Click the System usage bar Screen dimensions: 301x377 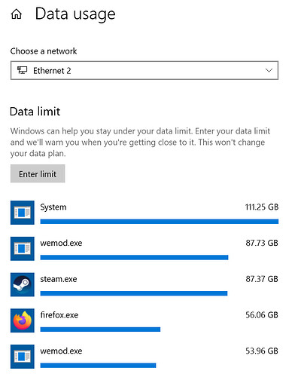tap(160, 222)
